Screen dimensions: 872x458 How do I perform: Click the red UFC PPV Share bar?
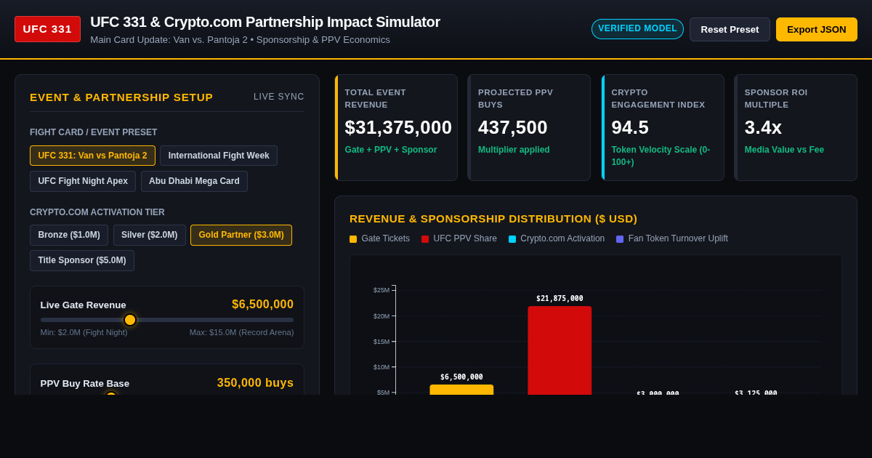[x=560, y=350]
